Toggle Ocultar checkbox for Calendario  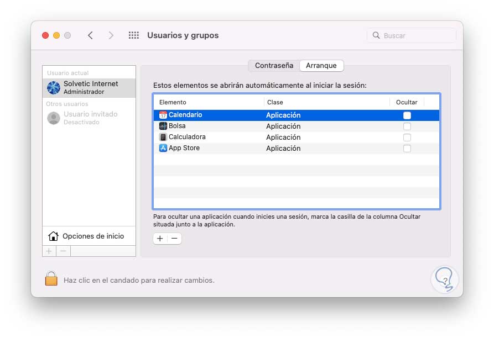[407, 115]
